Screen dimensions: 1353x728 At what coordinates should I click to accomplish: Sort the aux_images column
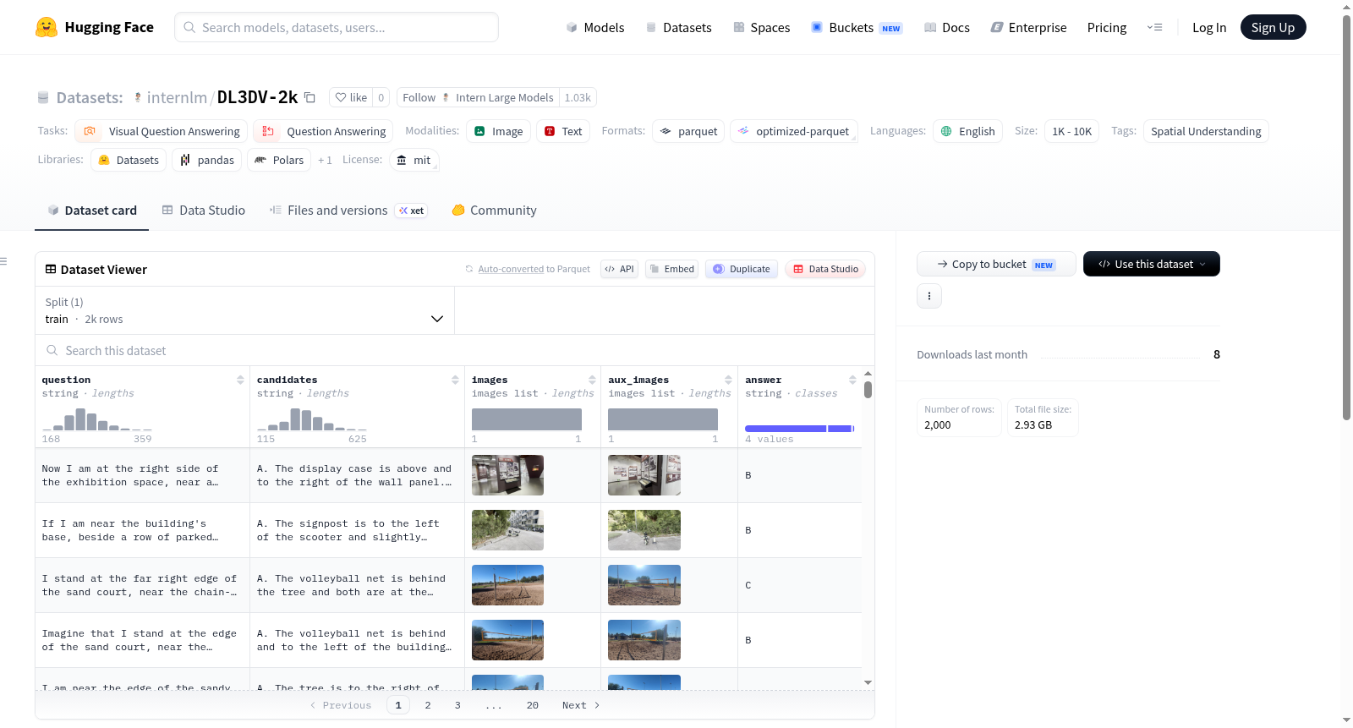728,380
